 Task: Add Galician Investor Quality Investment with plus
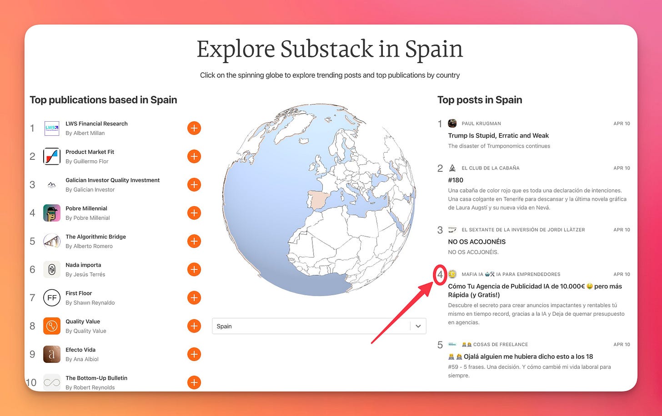194,184
